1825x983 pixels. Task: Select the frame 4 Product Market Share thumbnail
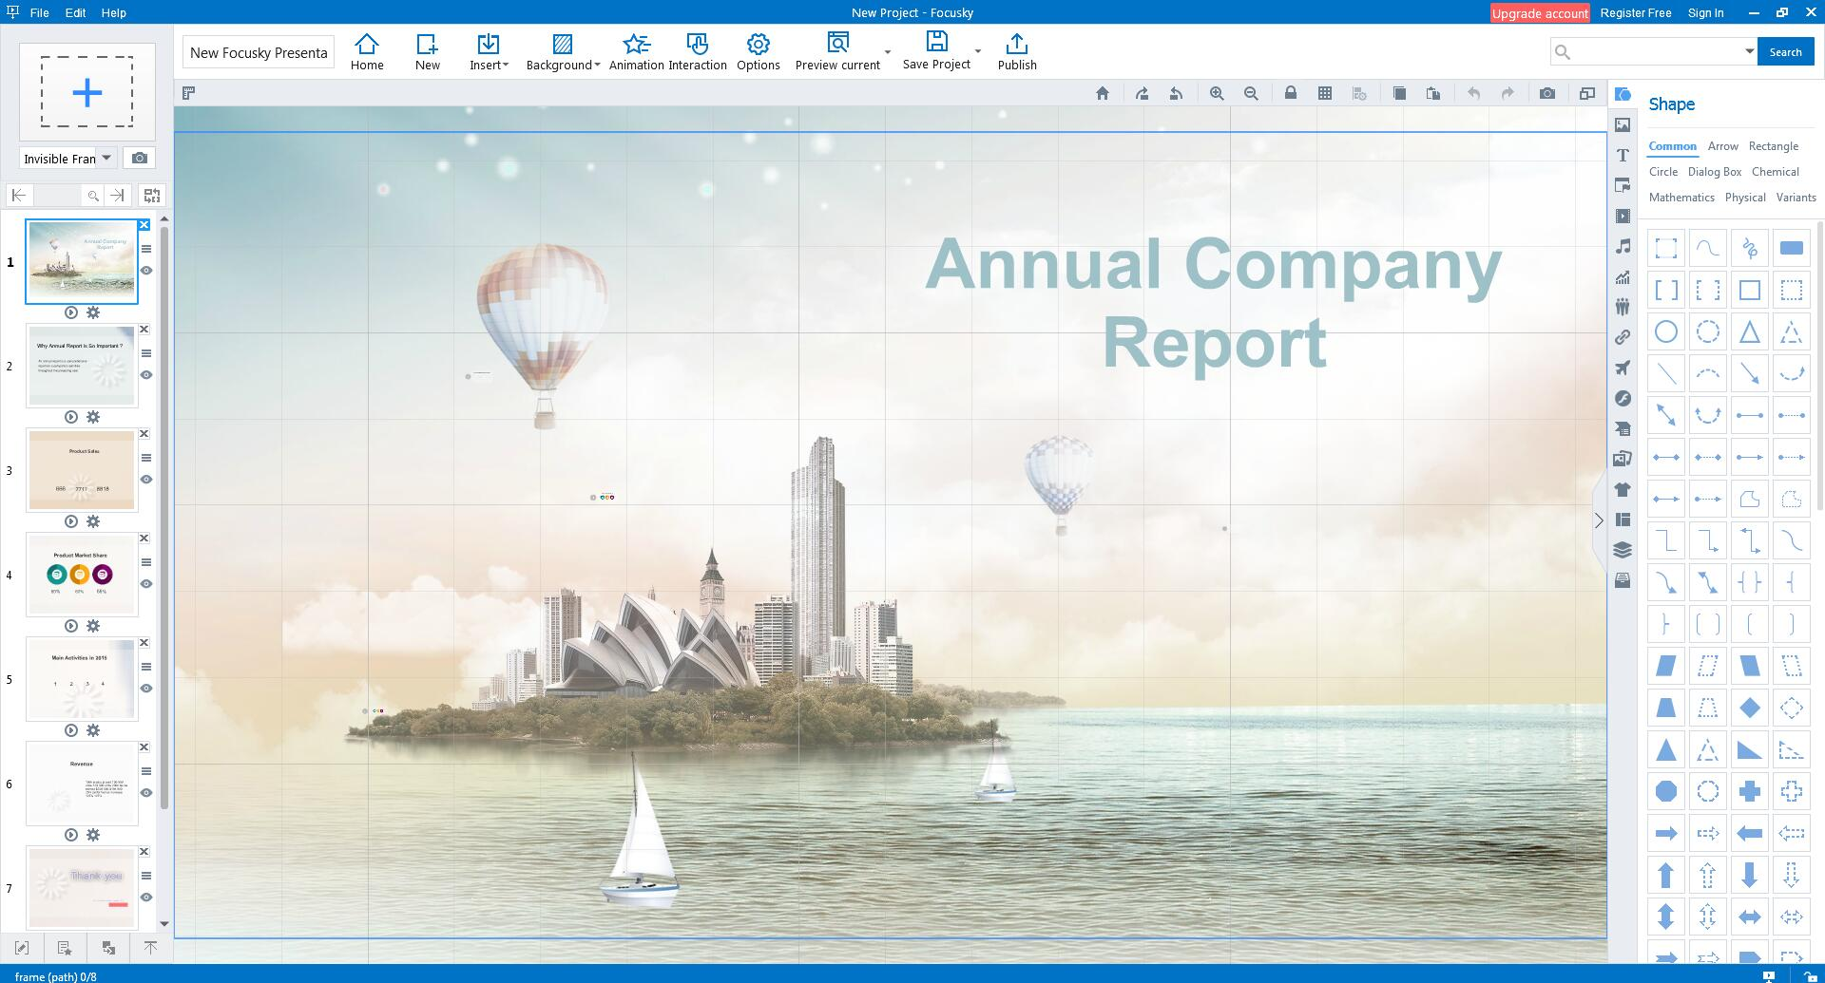click(x=82, y=575)
